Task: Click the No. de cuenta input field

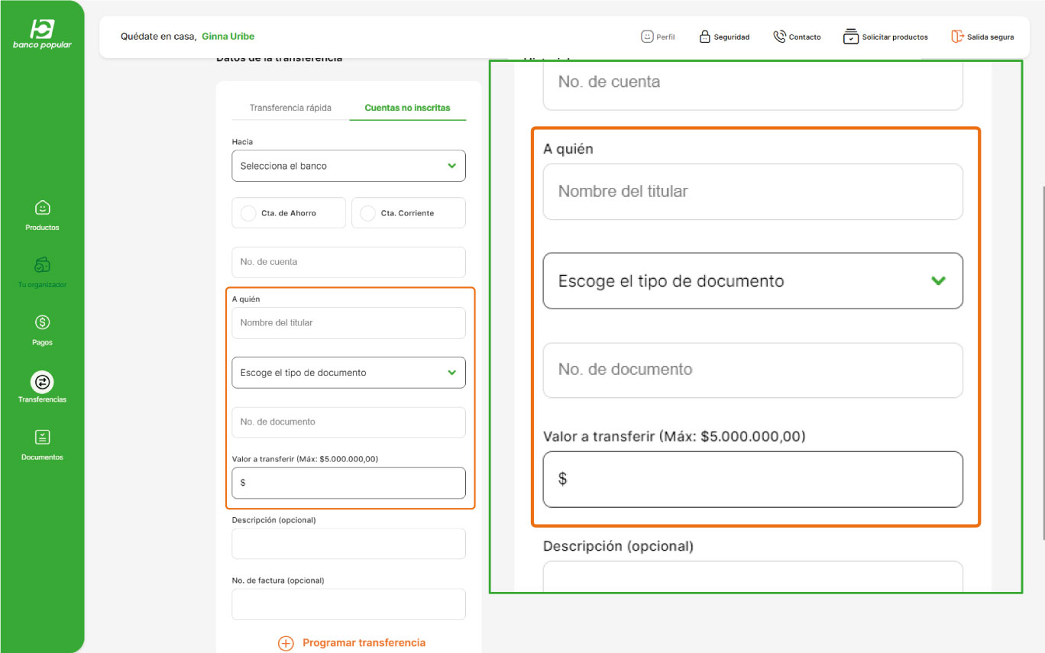Action: [348, 262]
